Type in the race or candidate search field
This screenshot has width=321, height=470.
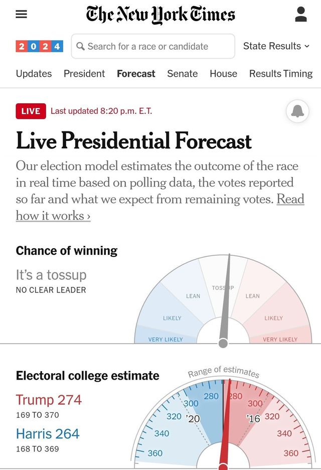(x=155, y=47)
